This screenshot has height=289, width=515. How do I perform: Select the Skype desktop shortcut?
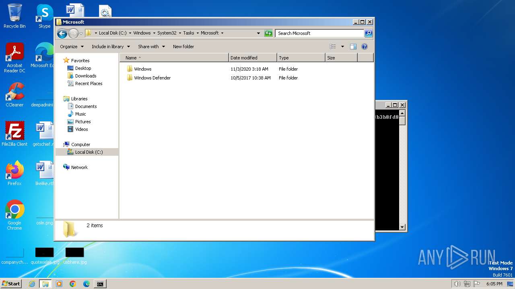[x=44, y=16]
